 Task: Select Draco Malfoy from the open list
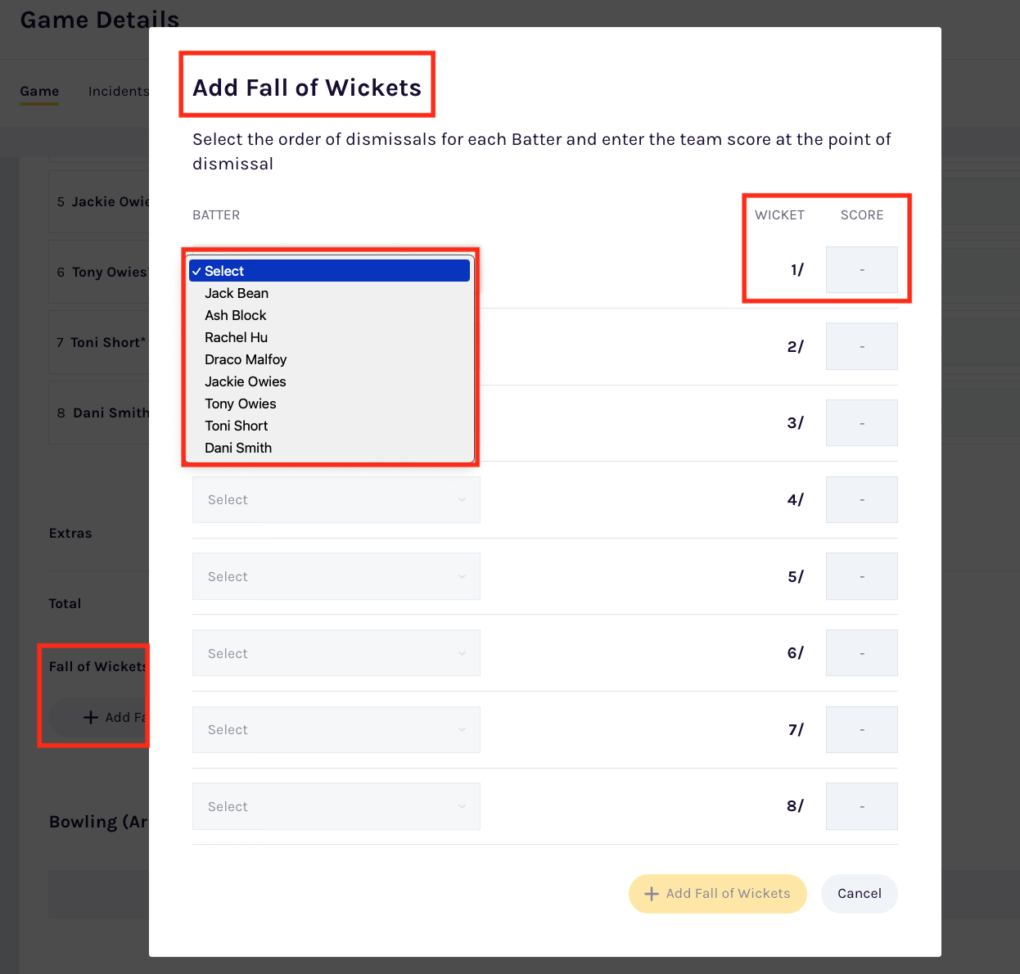coord(246,359)
